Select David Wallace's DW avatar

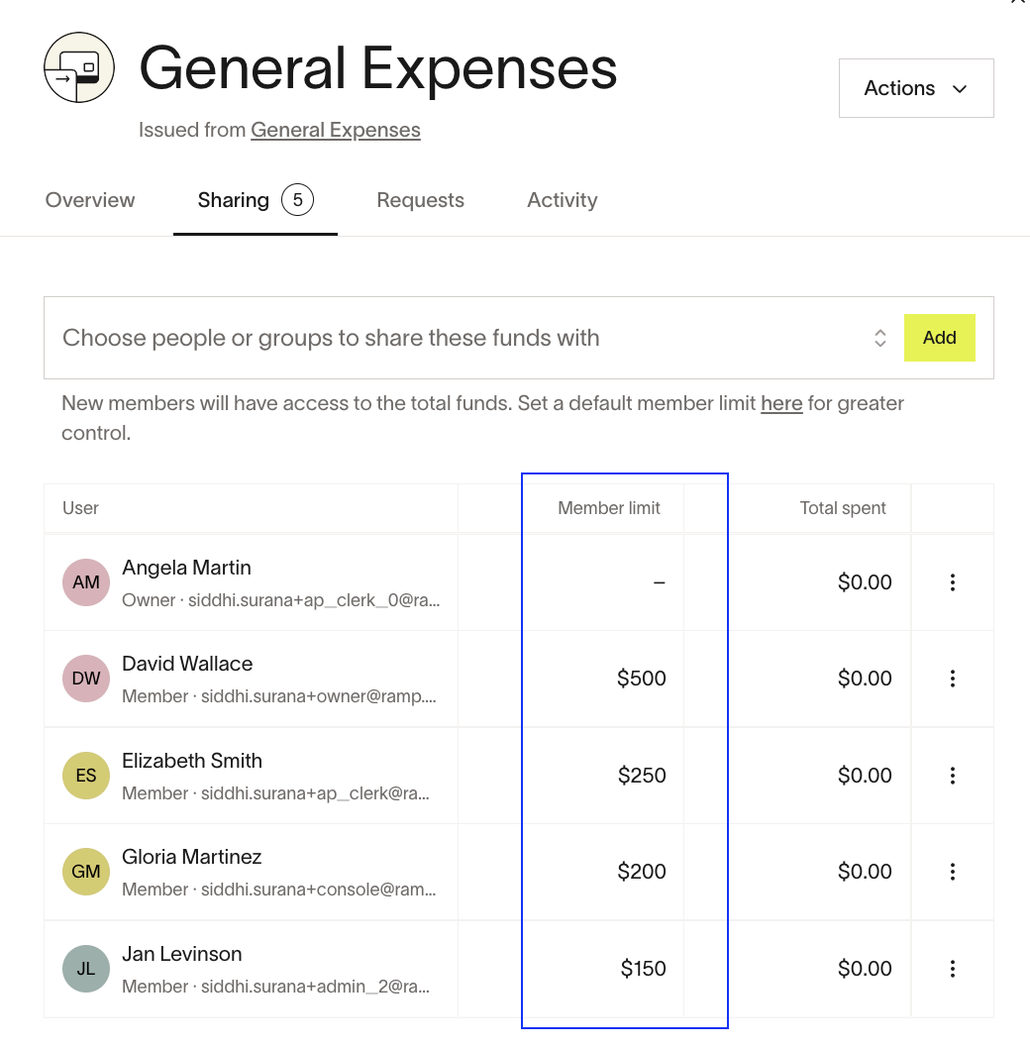[x=86, y=679]
